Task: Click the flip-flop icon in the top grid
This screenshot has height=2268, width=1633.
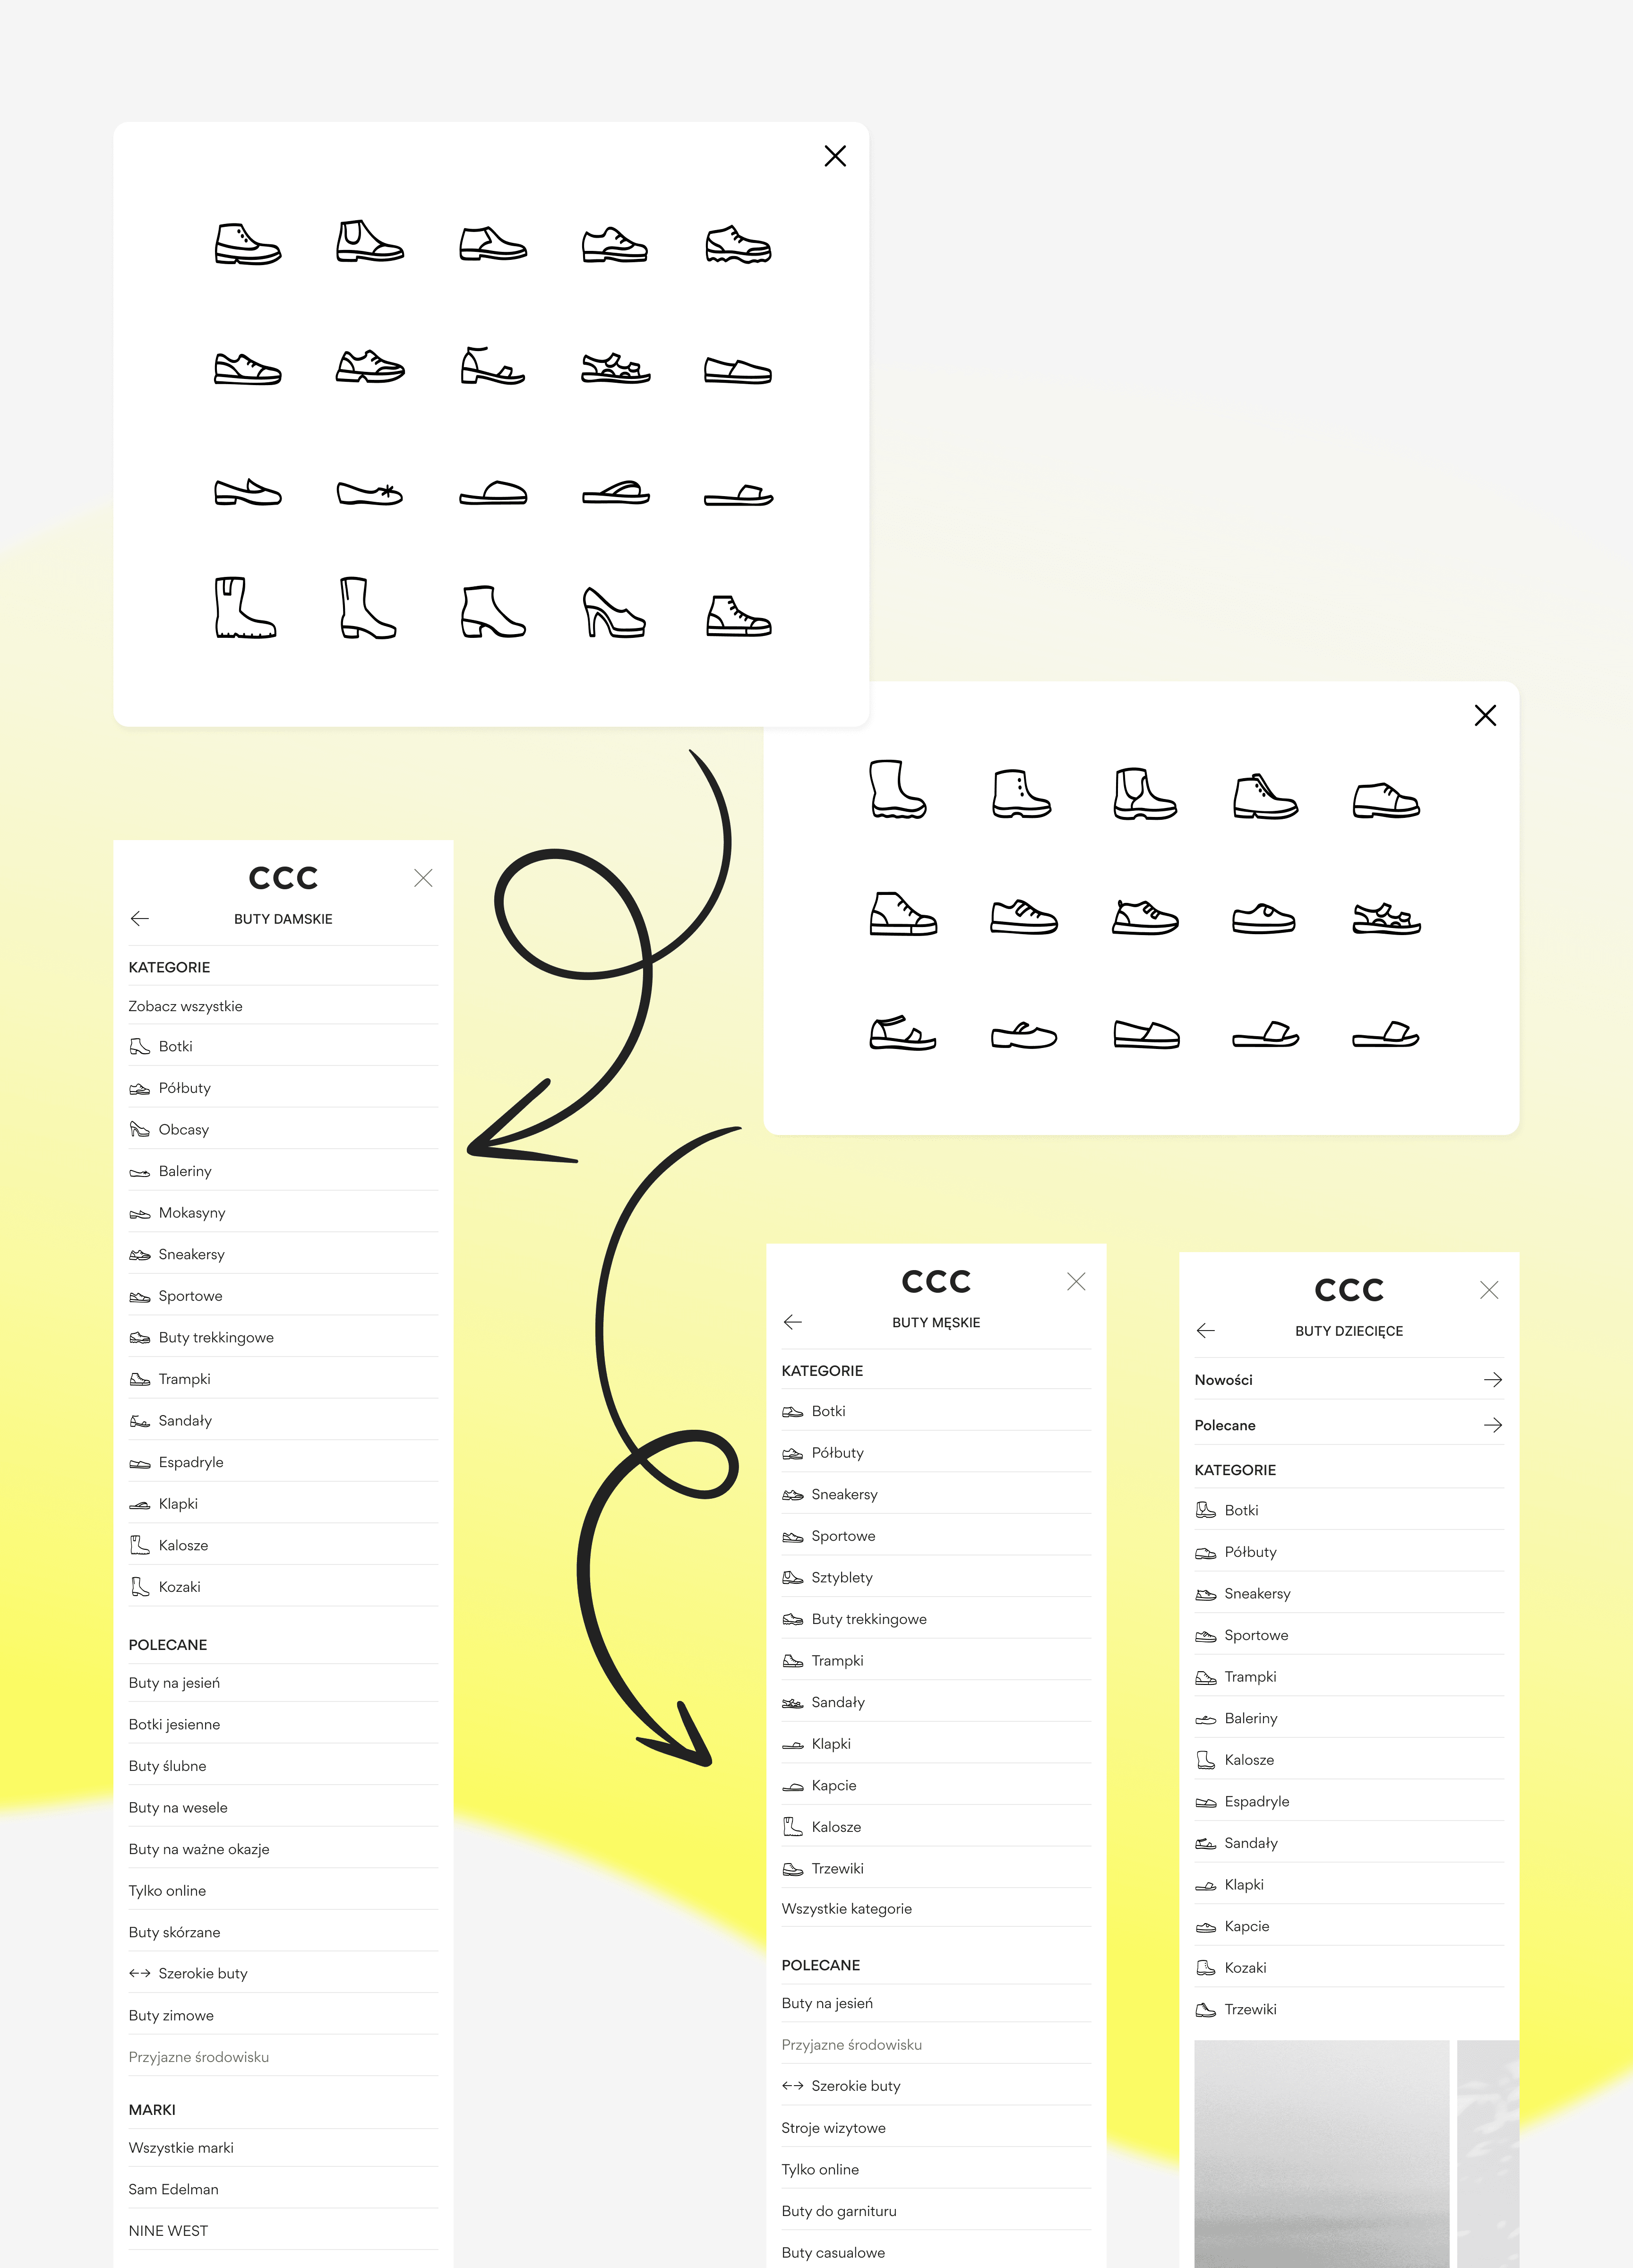Action: (x=615, y=492)
